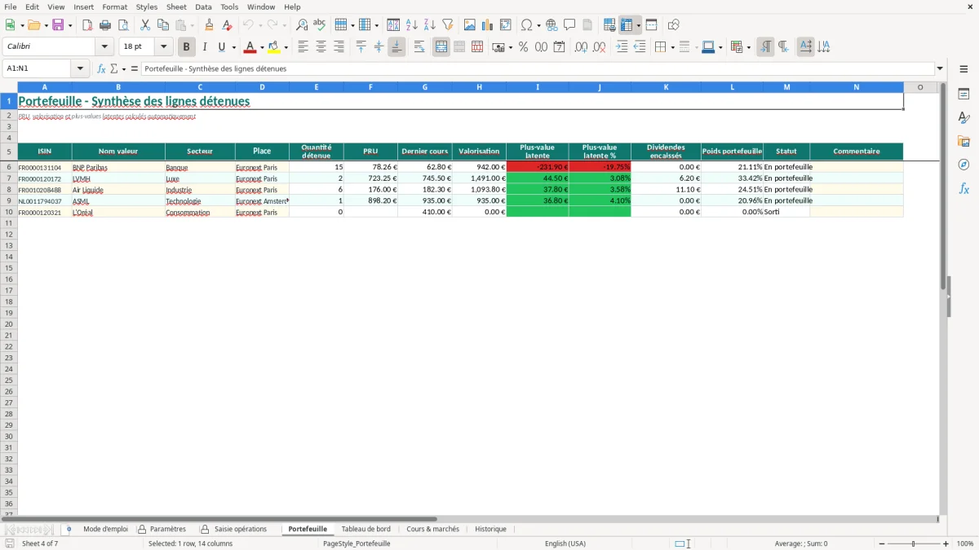
Task: Insert a chart via toolbar icon
Action: click(x=488, y=25)
